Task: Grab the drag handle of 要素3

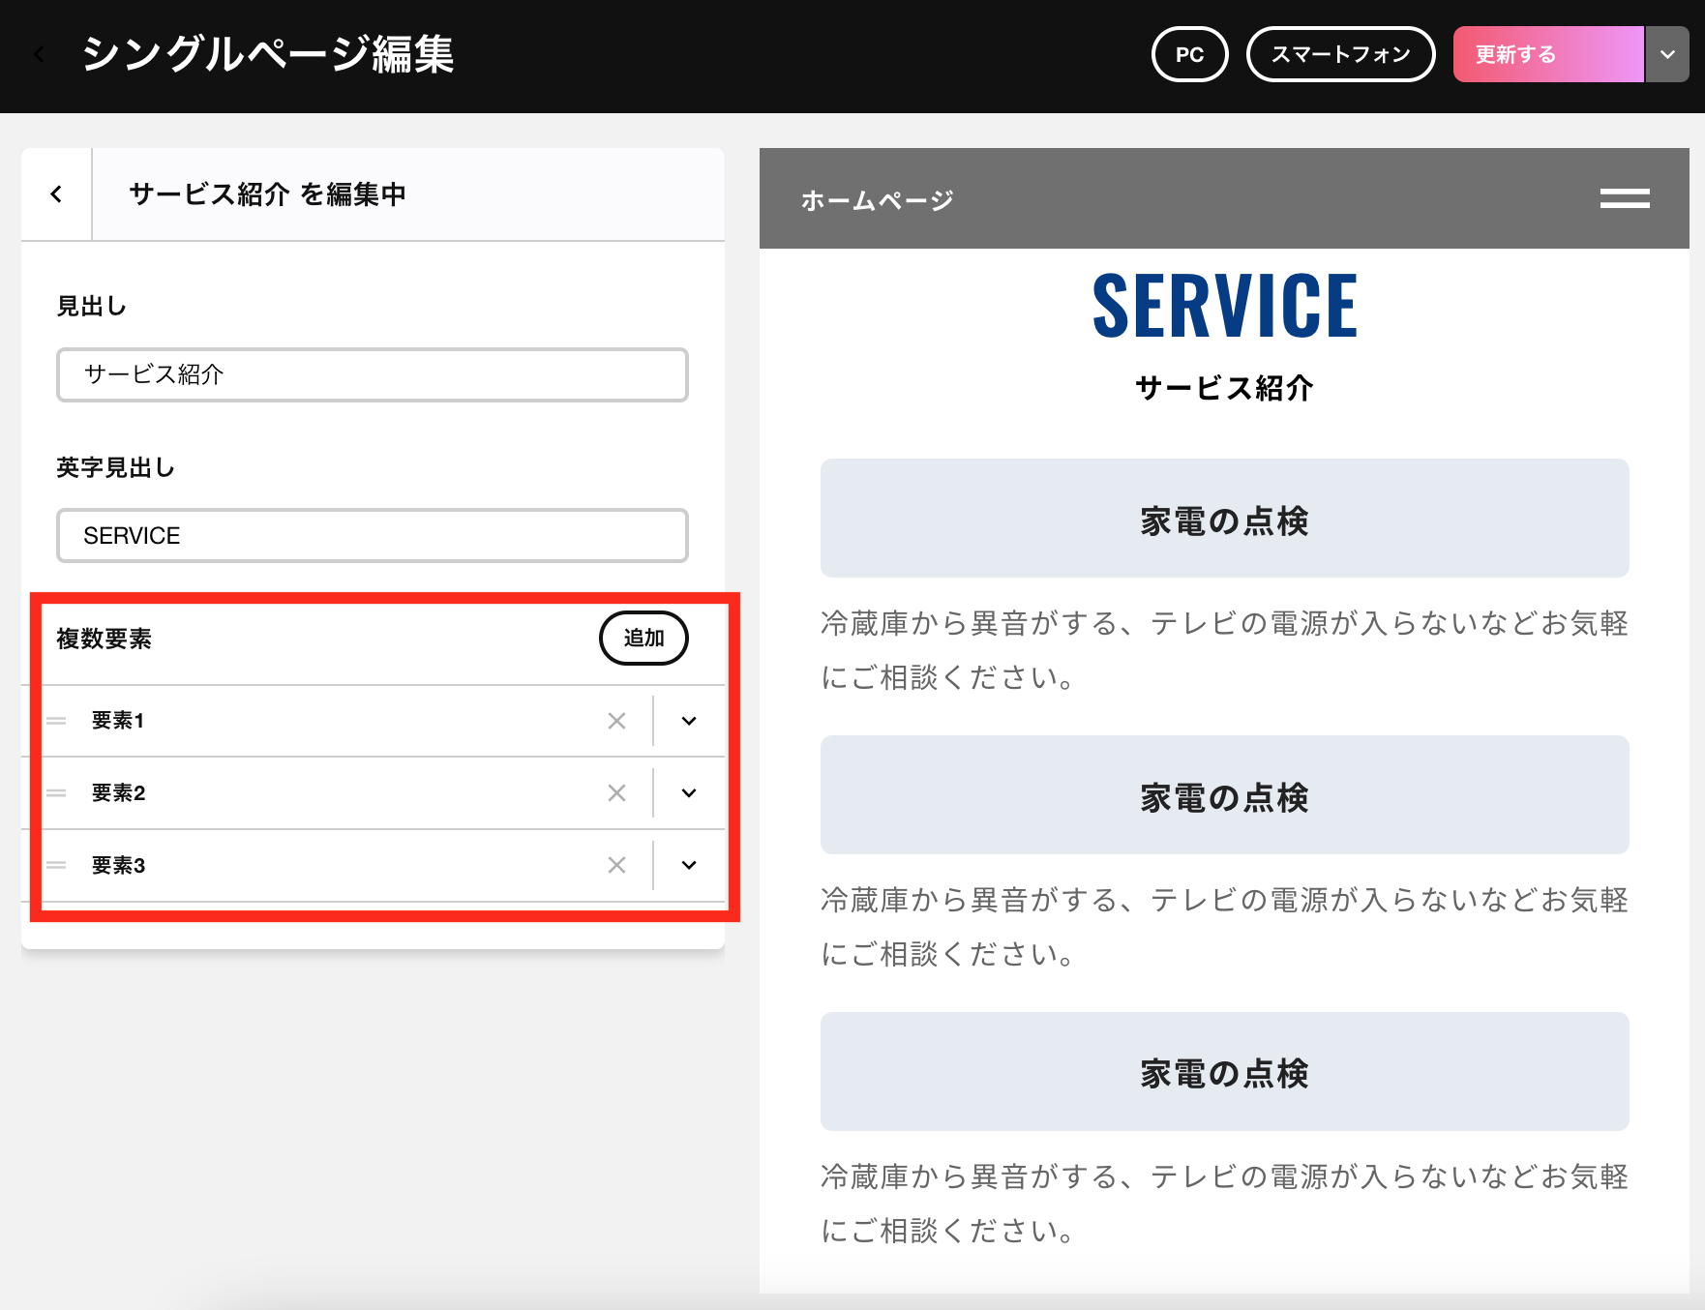Action: tap(56, 865)
